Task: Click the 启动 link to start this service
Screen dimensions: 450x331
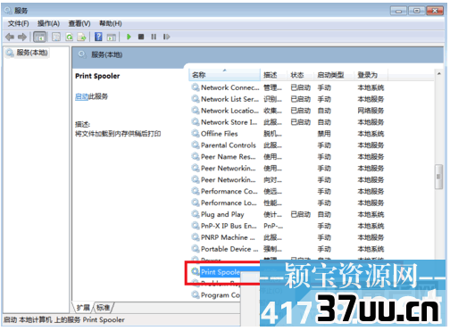Action: [81, 96]
